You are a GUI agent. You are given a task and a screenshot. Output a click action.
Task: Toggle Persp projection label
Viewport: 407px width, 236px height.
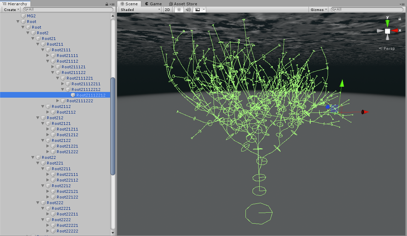(387, 48)
